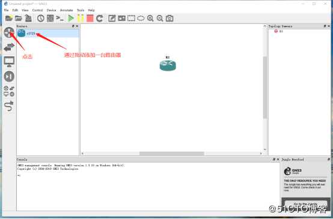333x219 pixels.
Task: Undock the Routers panel with float icon
Action: tap(73, 26)
